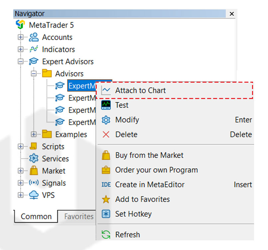Click the green Refresh arrows icon
The height and width of the screenshot is (250, 268).
coord(106,235)
